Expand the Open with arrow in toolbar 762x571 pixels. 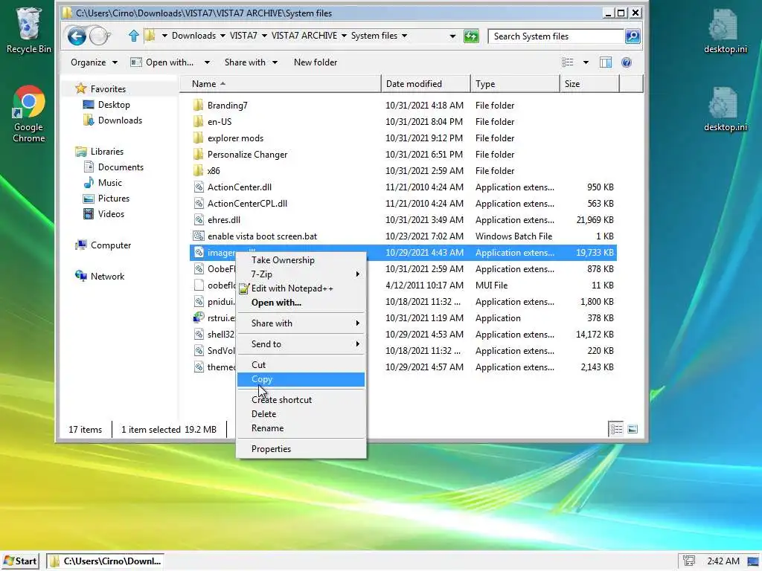[x=207, y=62]
